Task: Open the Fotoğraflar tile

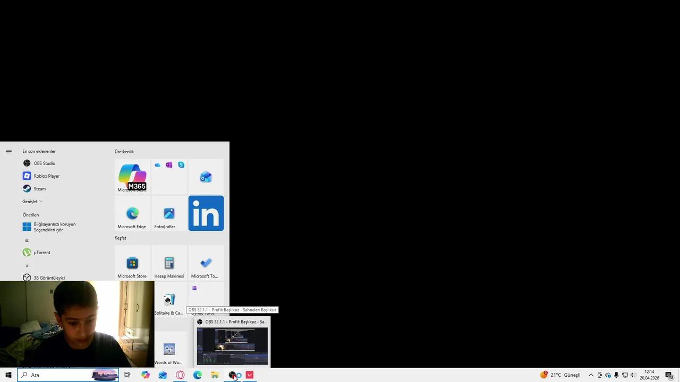Action: [x=169, y=213]
